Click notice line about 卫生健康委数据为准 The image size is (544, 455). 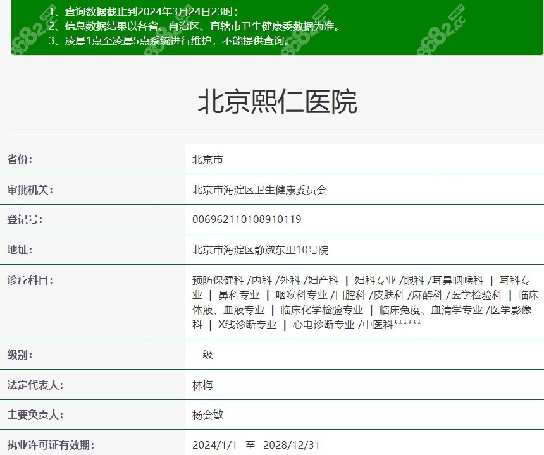pos(194,27)
